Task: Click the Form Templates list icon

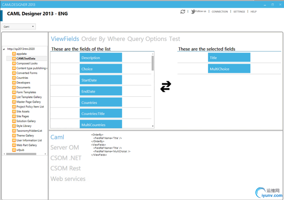Action: point(14,92)
